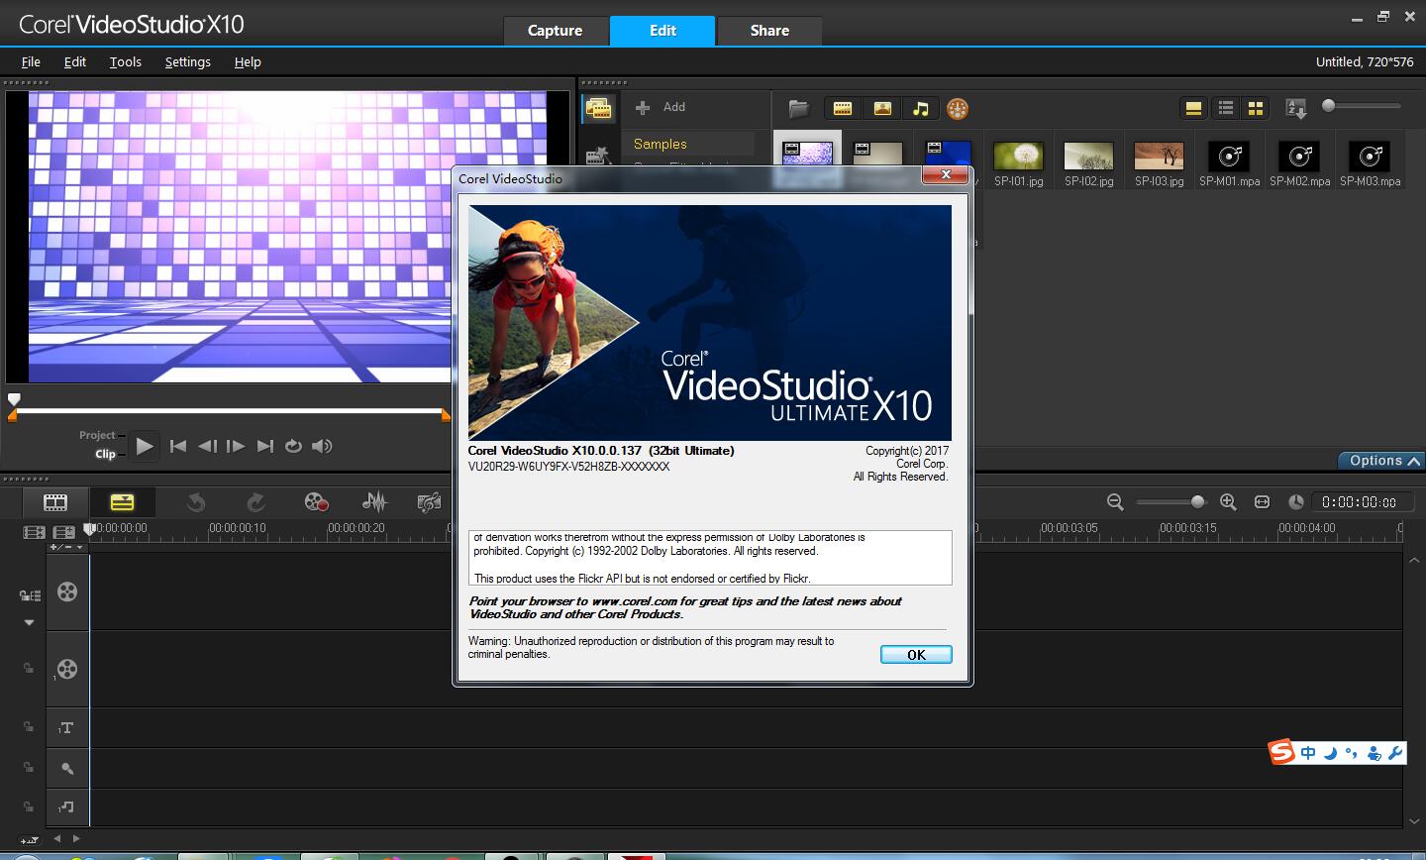Open the Auto Music tool
This screenshot has height=860, width=1426.
click(x=430, y=502)
